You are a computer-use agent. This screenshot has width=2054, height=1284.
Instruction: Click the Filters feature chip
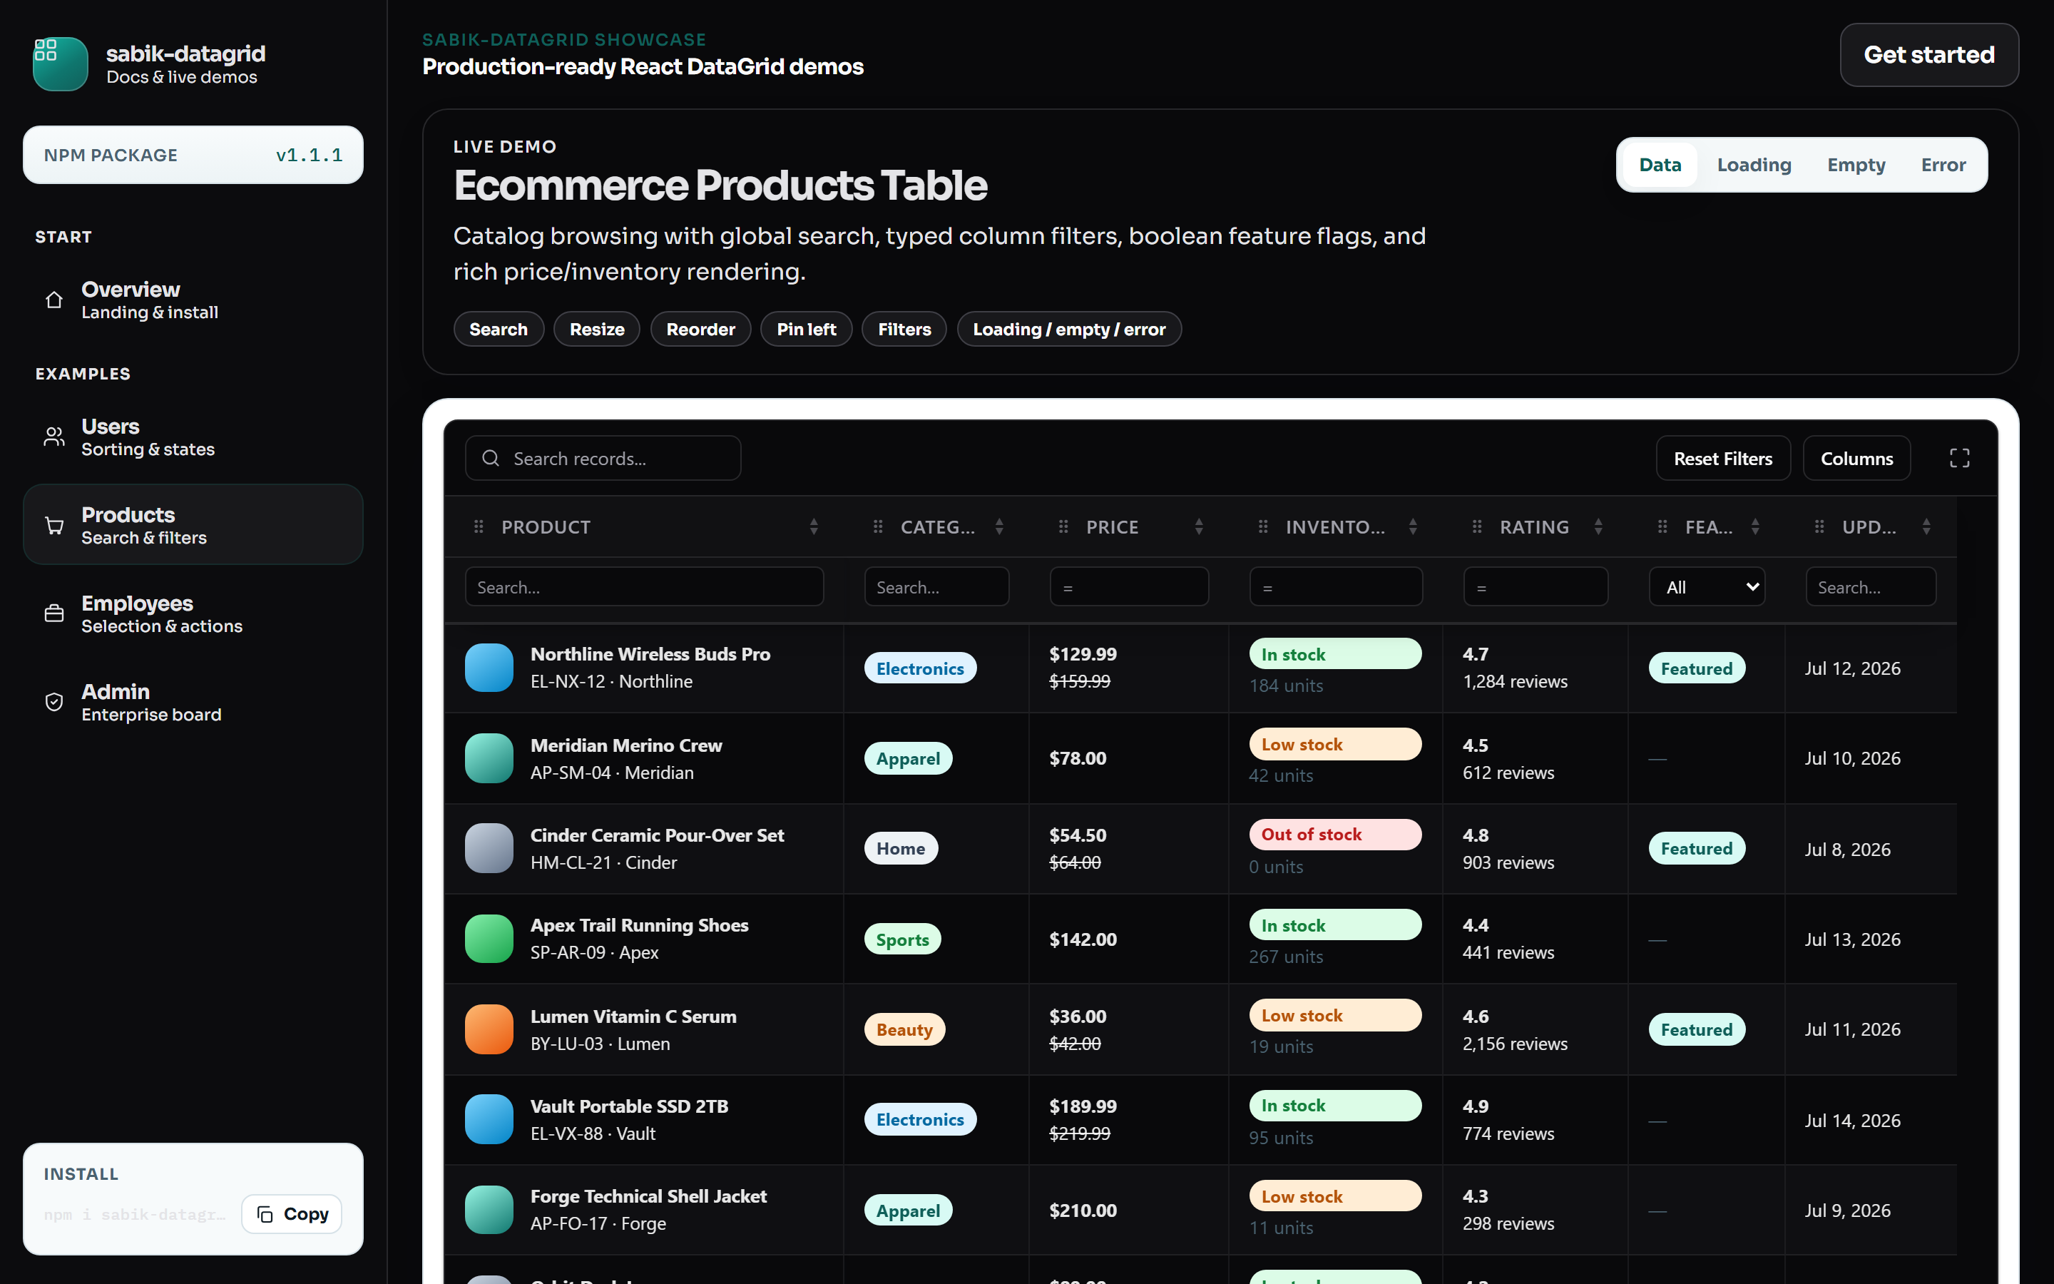(904, 329)
